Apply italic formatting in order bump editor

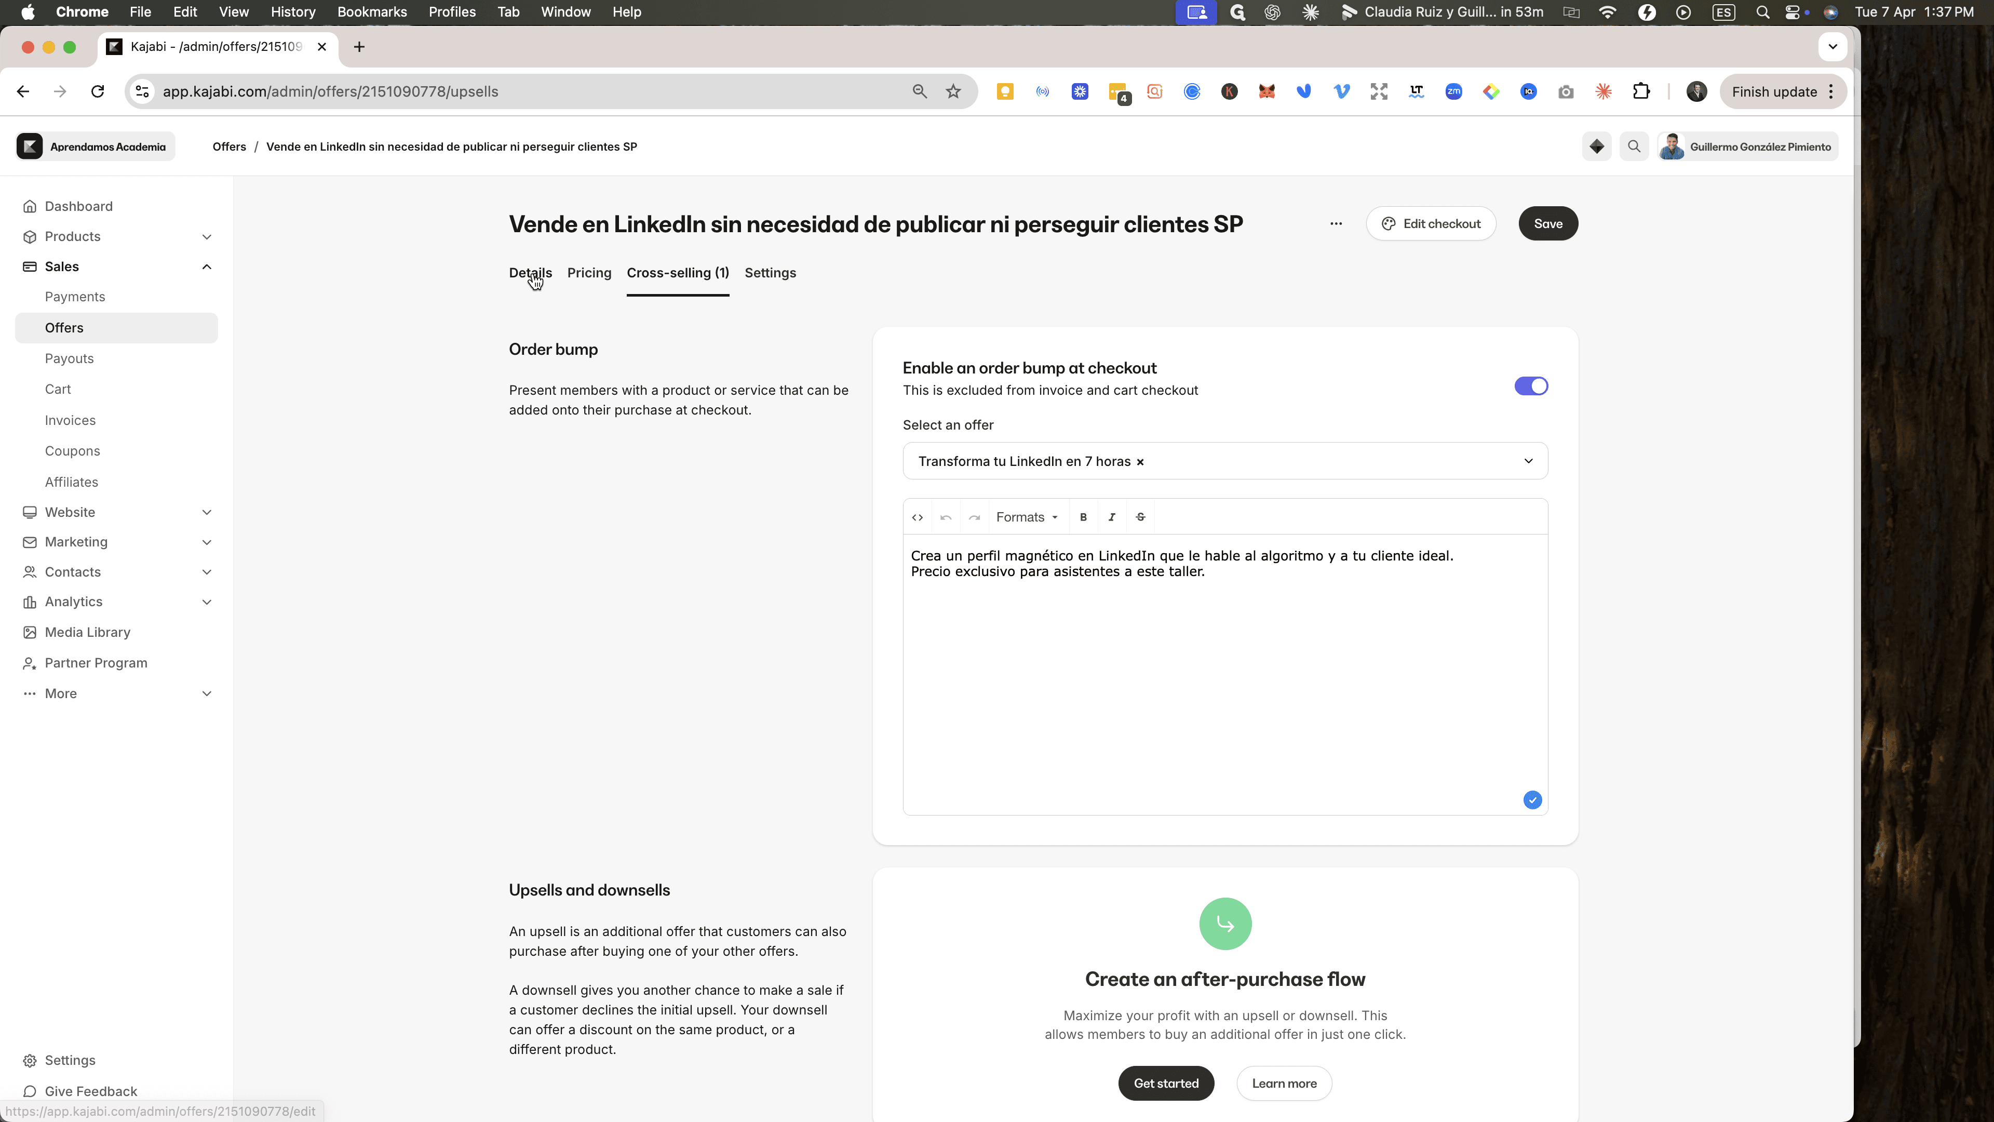tap(1112, 517)
